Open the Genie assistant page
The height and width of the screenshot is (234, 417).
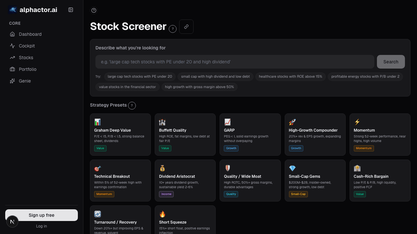pos(41,81)
